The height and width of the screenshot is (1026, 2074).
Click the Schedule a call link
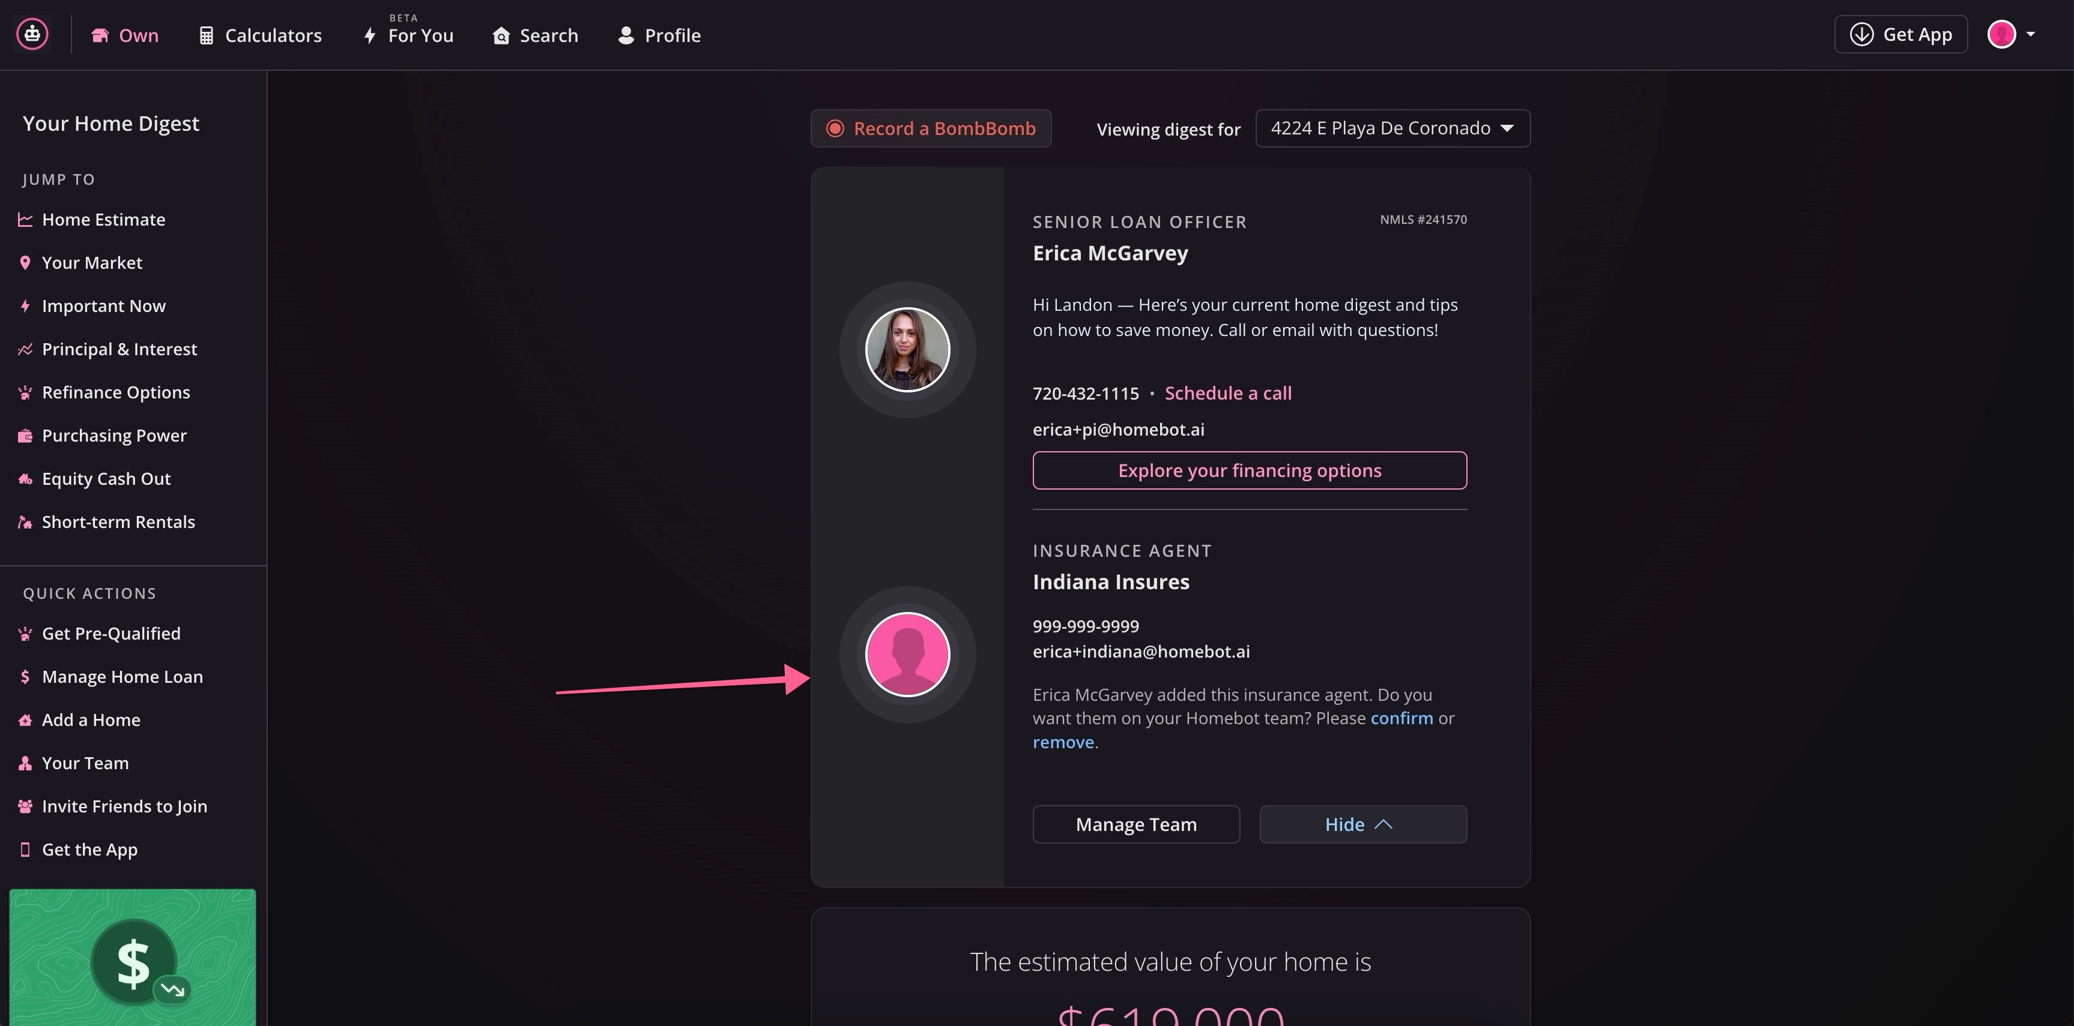(x=1227, y=392)
